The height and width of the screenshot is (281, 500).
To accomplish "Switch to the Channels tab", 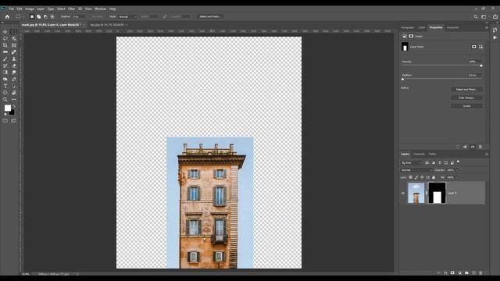I will coord(419,155).
